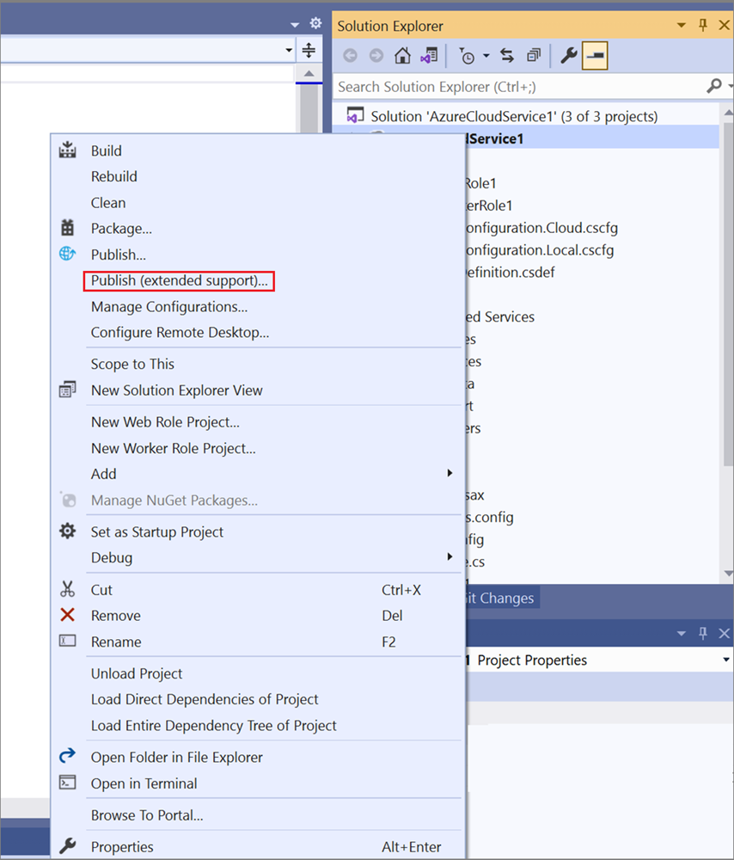734x860 pixels.
Task: Toggle Preview Selected Items in Solution Explorer
Action: coord(593,54)
